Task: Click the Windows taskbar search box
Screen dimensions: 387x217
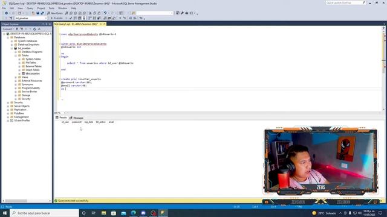Action: point(44,213)
